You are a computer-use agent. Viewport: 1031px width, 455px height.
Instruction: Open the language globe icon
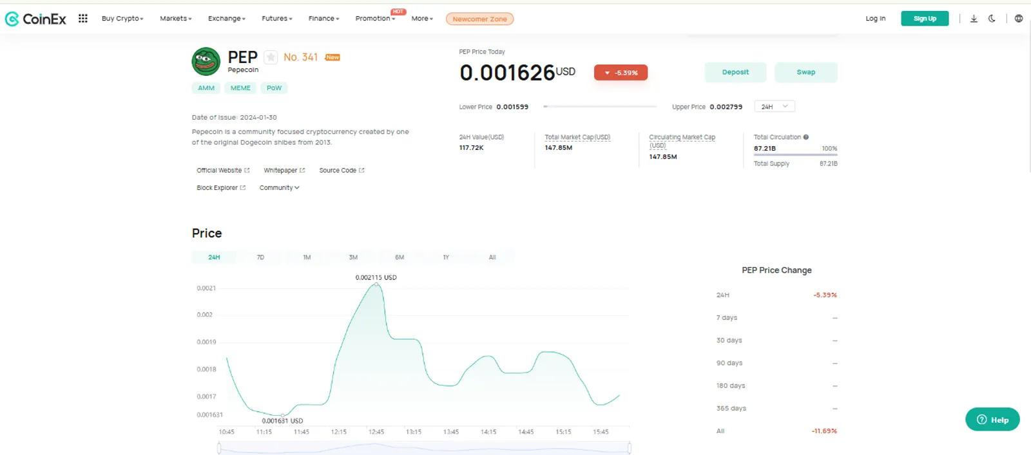coord(1019,19)
